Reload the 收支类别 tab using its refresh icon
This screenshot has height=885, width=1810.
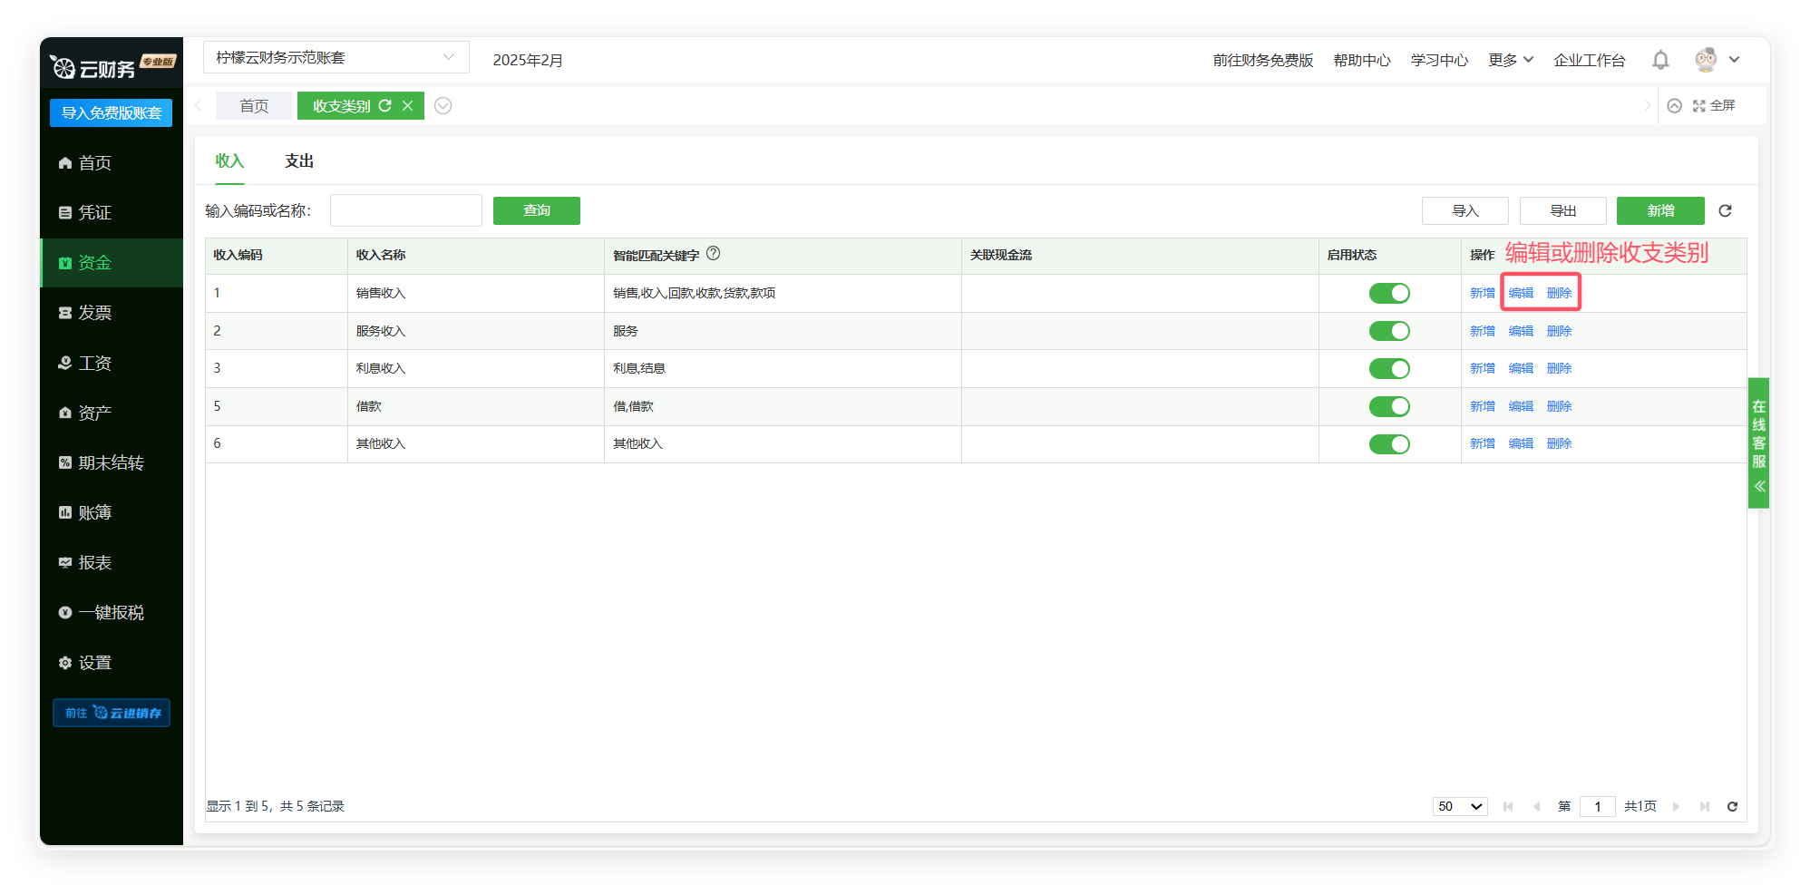tap(384, 106)
